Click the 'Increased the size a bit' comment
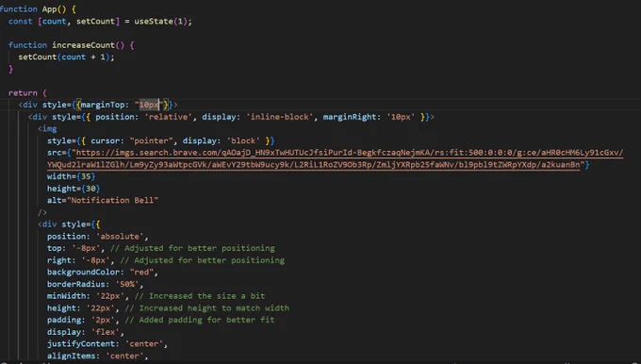 (200, 296)
